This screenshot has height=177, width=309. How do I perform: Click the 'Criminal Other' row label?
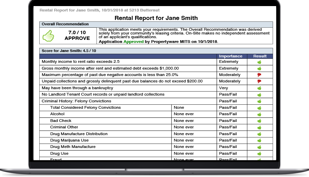(x=64, y=127)
